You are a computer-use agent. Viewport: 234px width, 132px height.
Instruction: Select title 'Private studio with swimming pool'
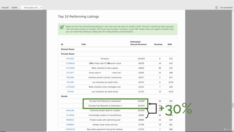(x=105, y=120)
